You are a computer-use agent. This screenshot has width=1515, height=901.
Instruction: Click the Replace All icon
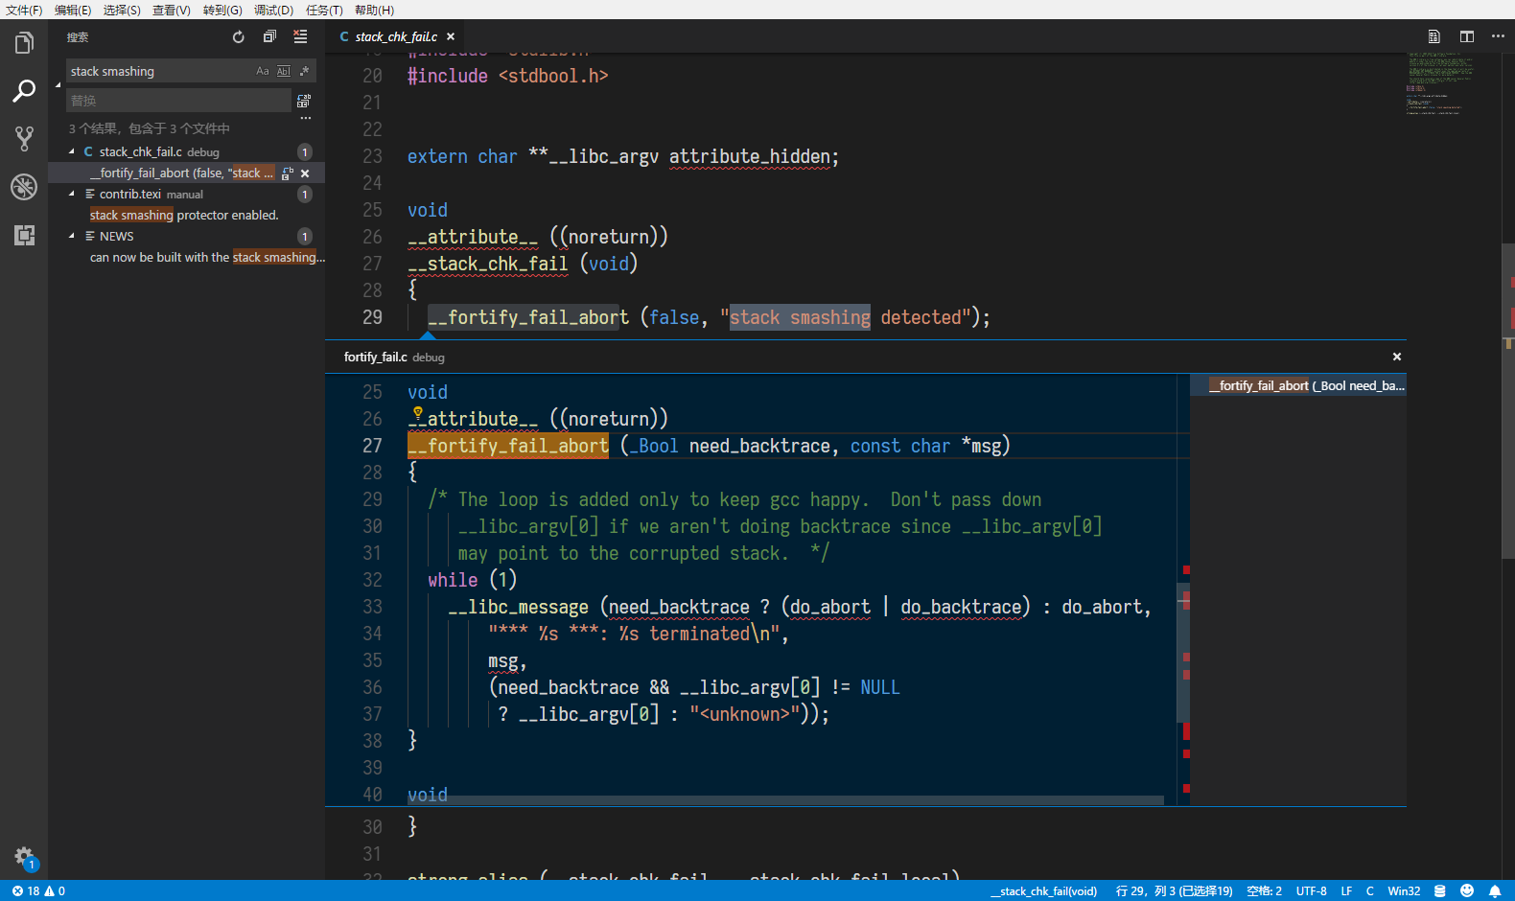[304, 101]
